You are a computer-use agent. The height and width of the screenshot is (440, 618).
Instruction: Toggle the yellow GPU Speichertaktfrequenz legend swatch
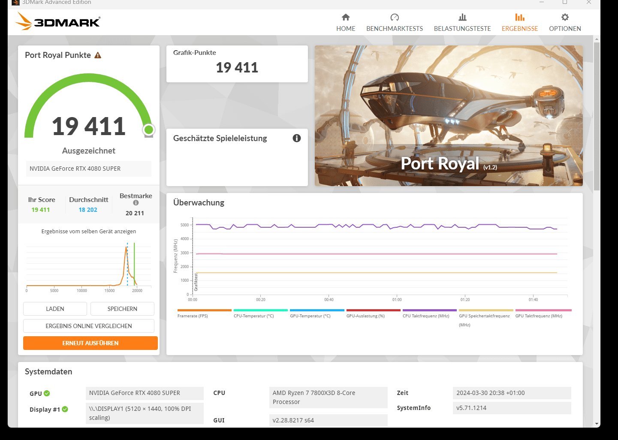point(486,310)
